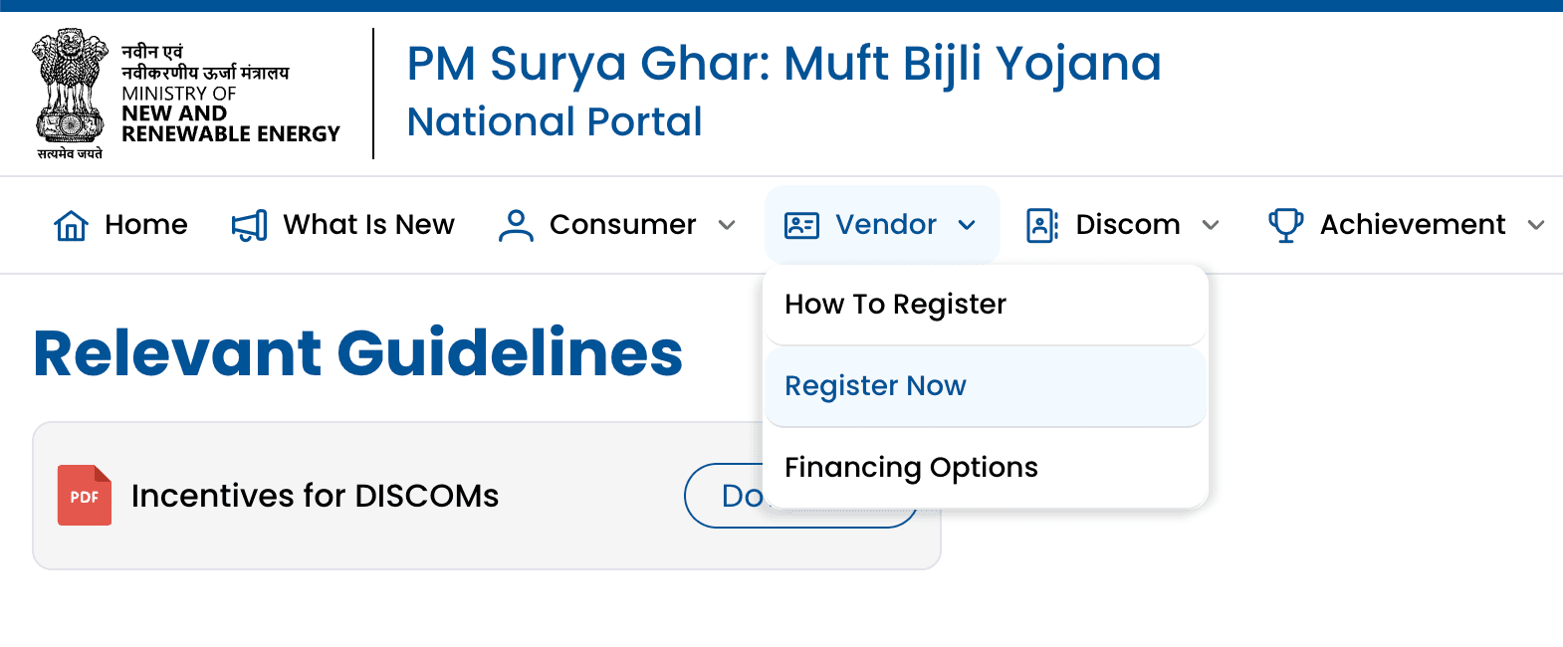Open Financing Options menu entry
The image size is (1563, 647).
[911, 468]
